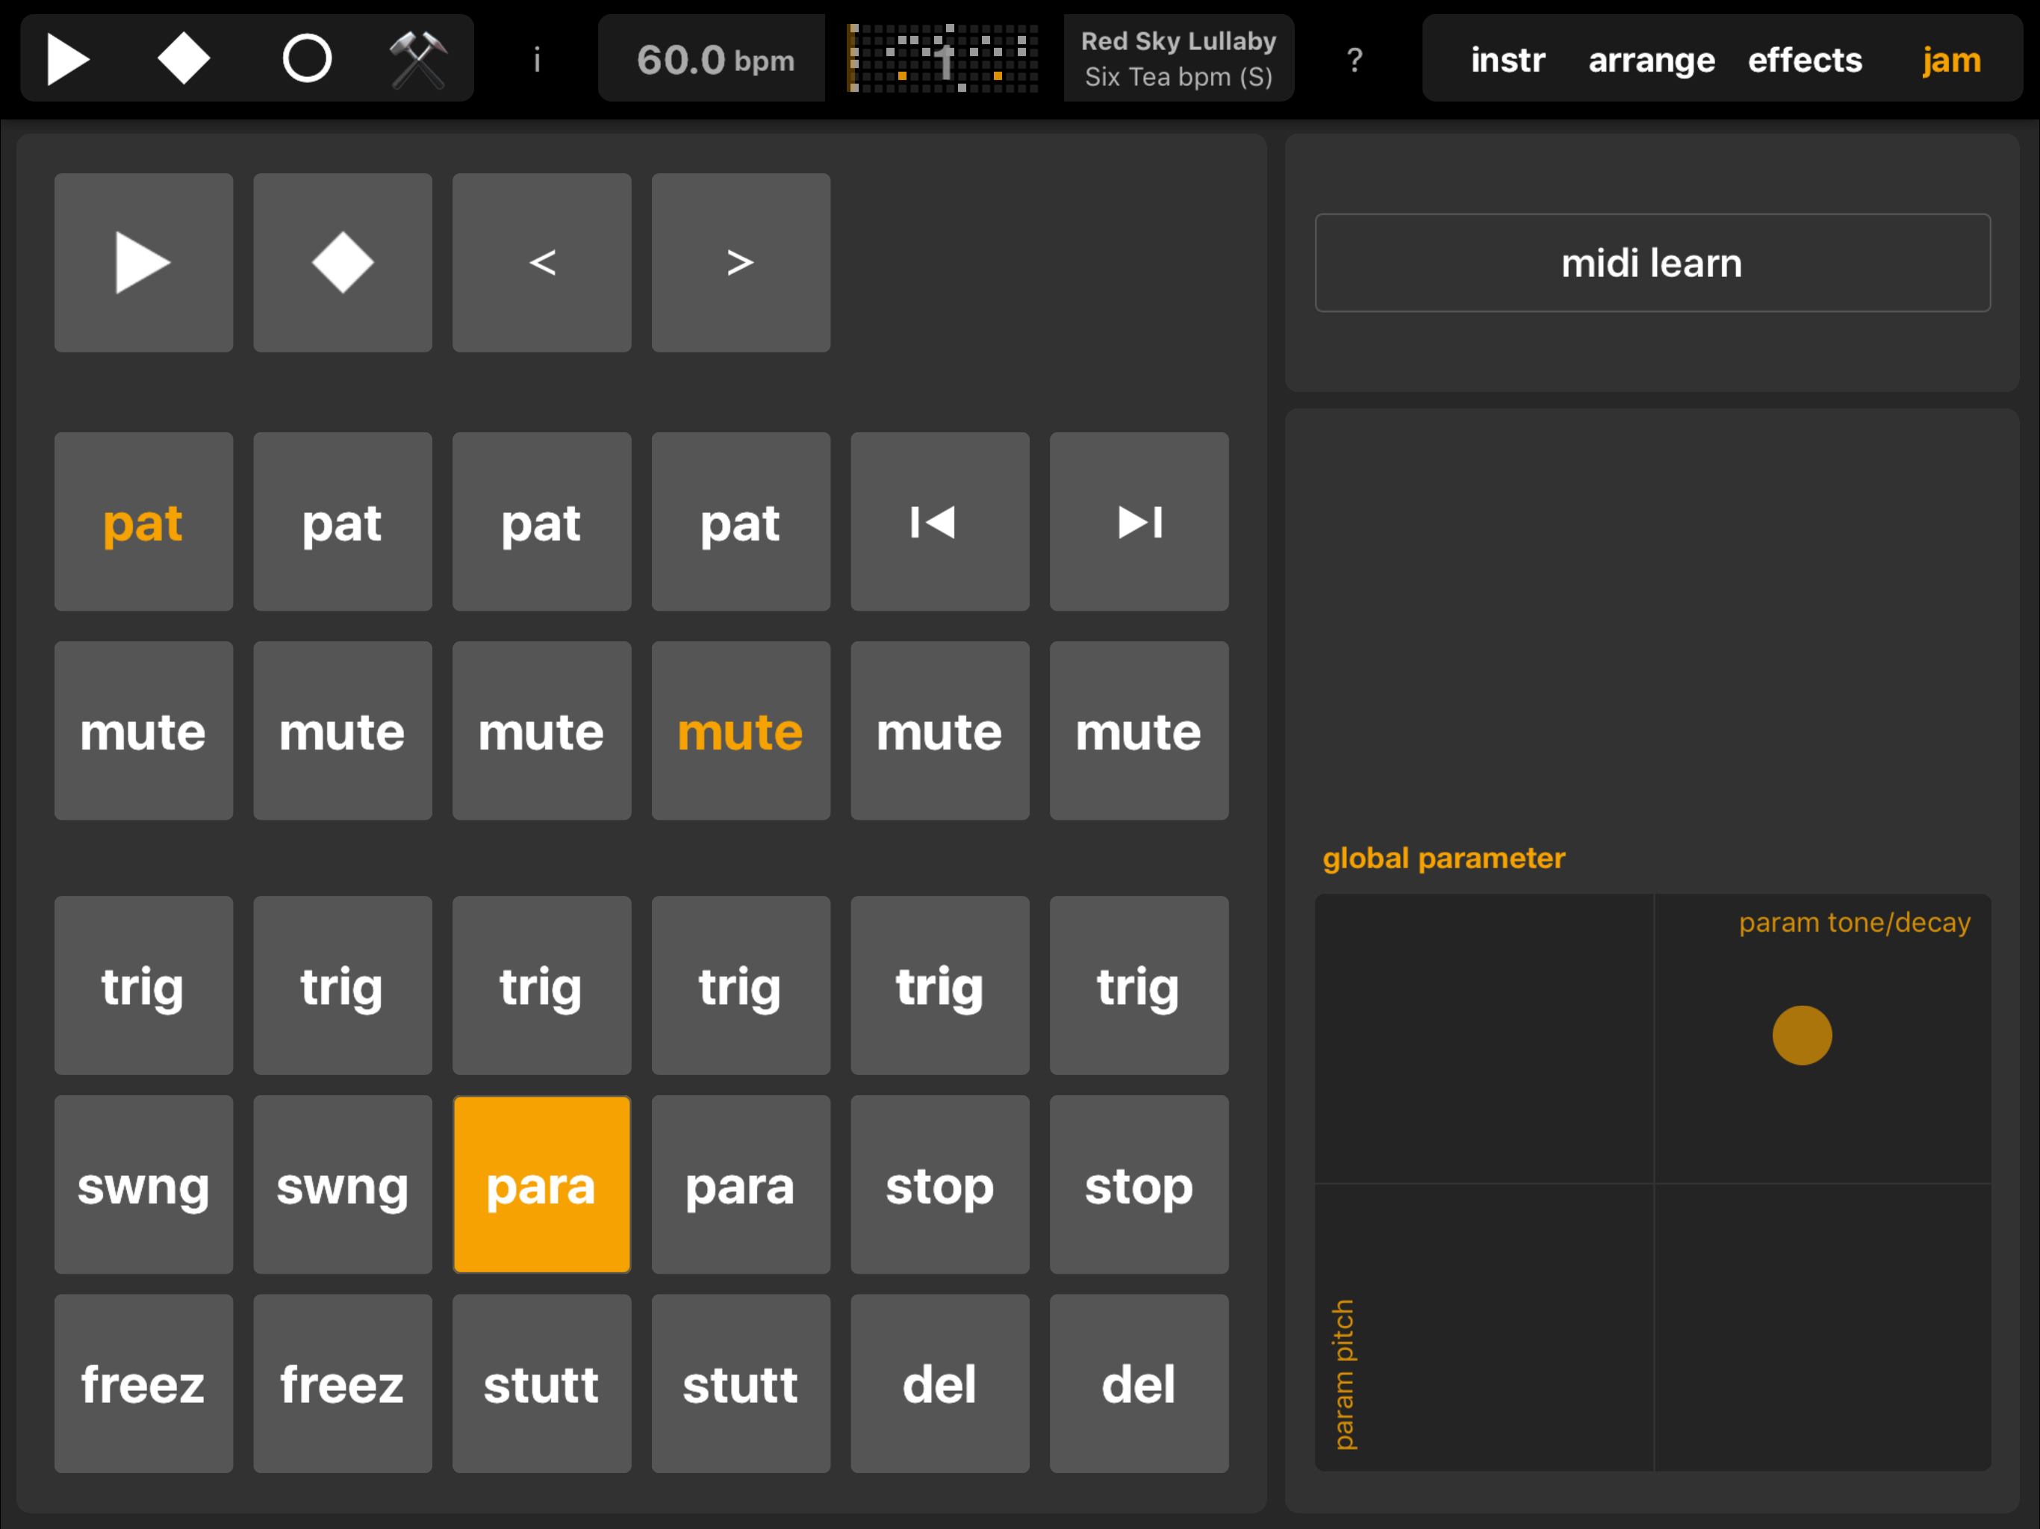The width and height of the screenshot is (2040, 1529).
Task: Tap the diamond stop icon in the top toolbar
Action: (184, 58)
